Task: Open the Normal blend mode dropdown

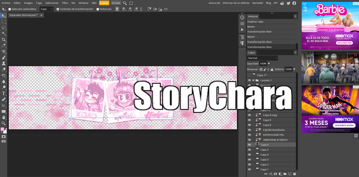Action: [x=263, y=58]
